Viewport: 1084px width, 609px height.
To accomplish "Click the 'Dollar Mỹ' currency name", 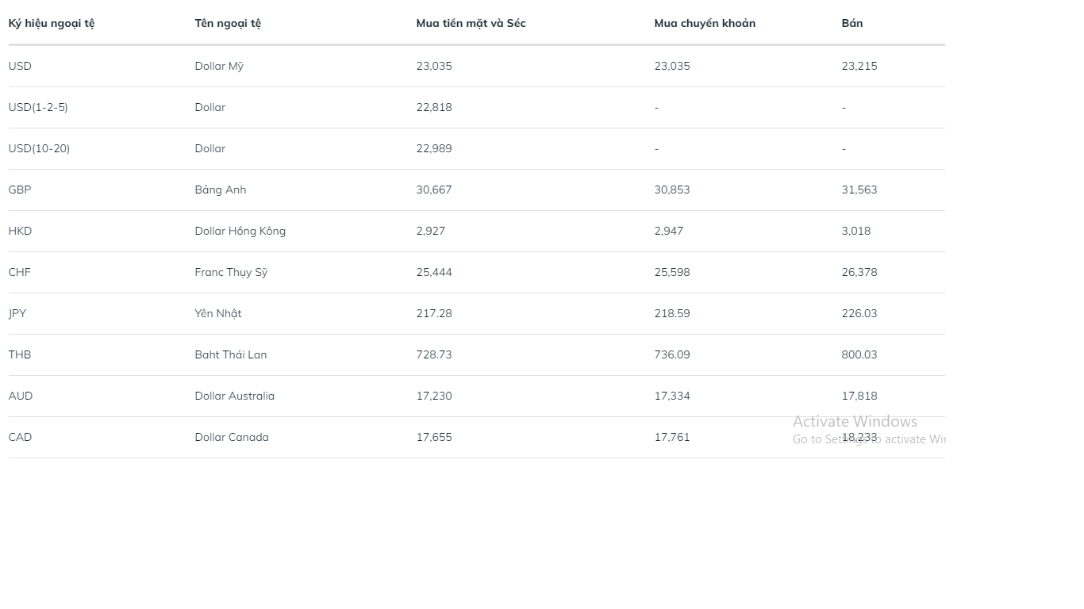I will click(219, 66).
